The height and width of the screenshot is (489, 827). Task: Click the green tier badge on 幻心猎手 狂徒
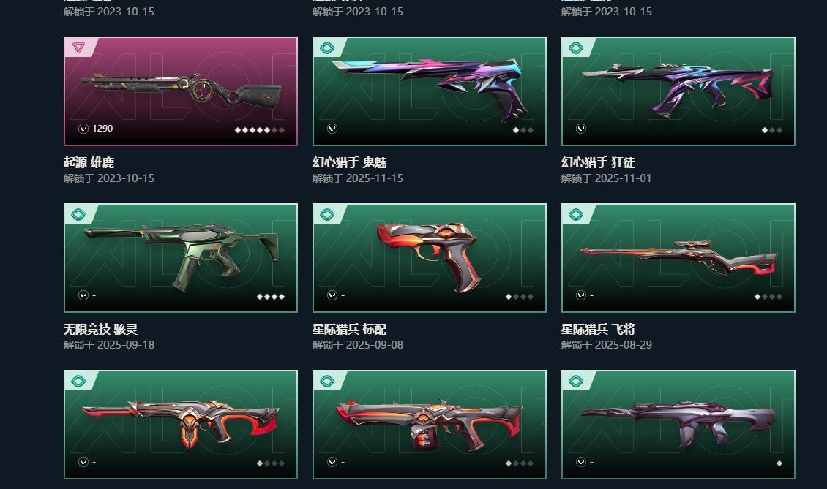[576, 48]
